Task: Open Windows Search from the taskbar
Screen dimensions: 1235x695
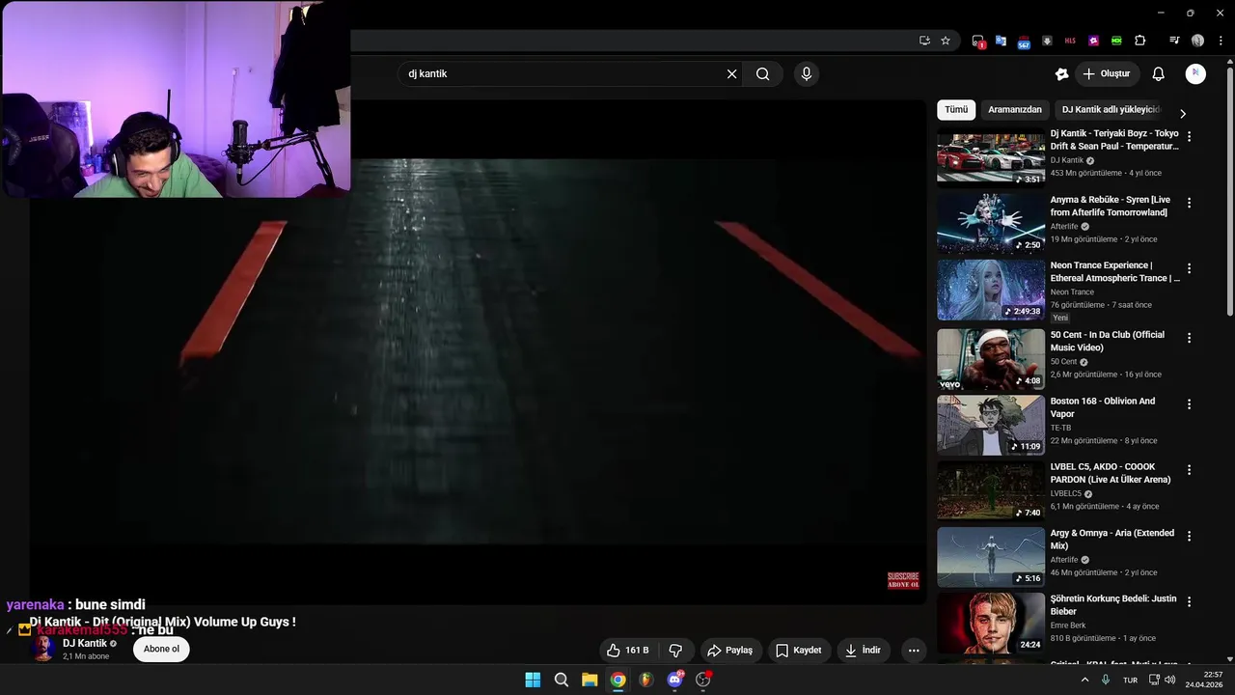Action: [562, 680]
